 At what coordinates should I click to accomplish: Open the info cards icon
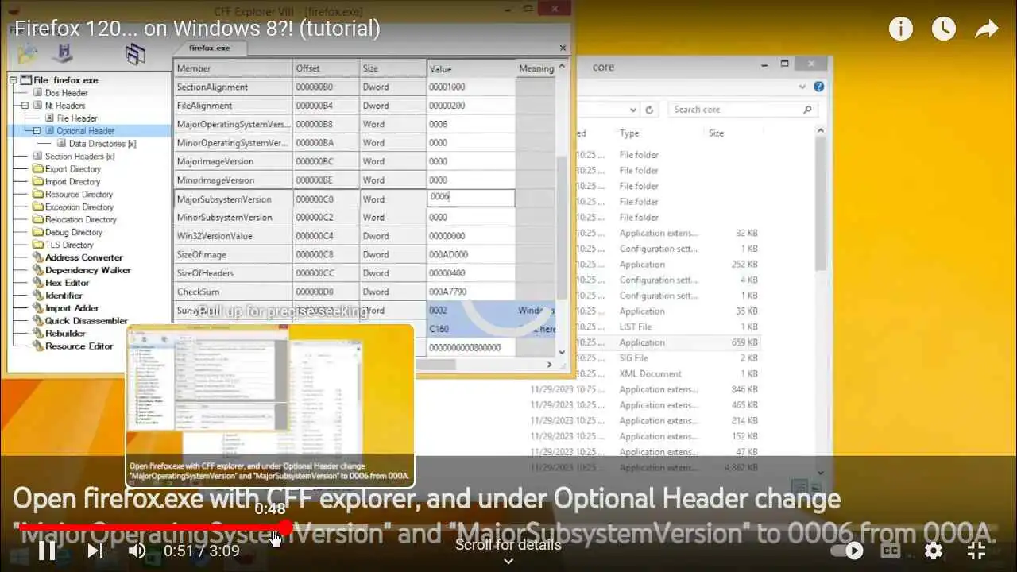[x=900, y=29]
